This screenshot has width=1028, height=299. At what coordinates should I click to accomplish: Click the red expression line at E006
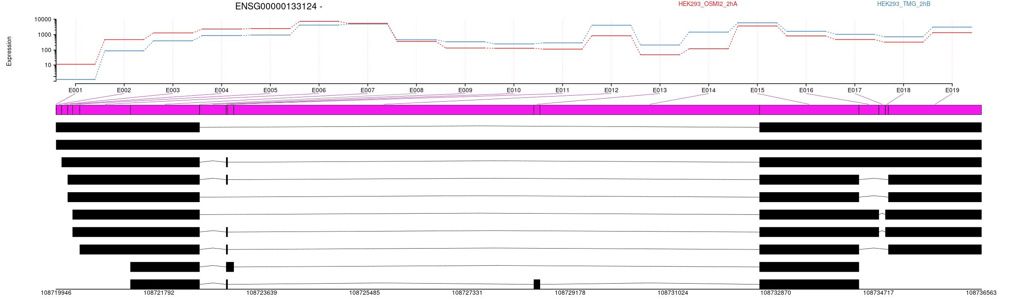coord(319,21)
